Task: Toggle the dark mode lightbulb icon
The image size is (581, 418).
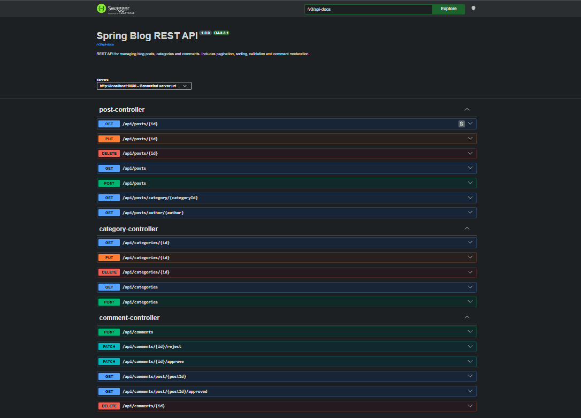Action: 473,9
